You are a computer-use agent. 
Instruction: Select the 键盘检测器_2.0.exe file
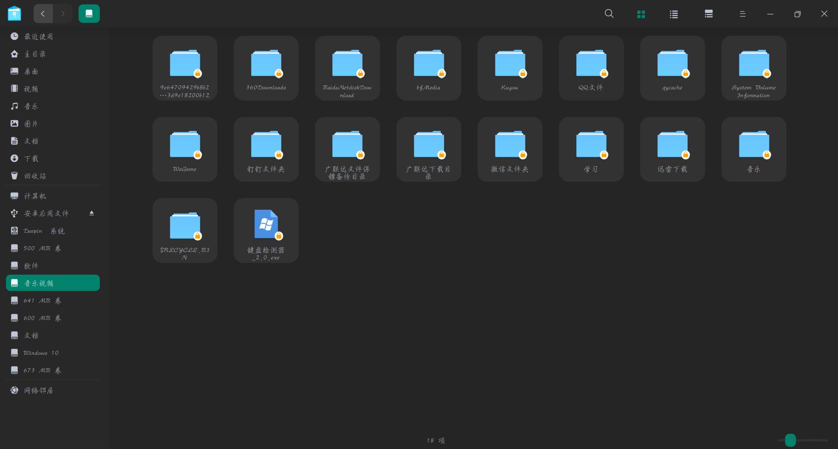pos(266,230)
